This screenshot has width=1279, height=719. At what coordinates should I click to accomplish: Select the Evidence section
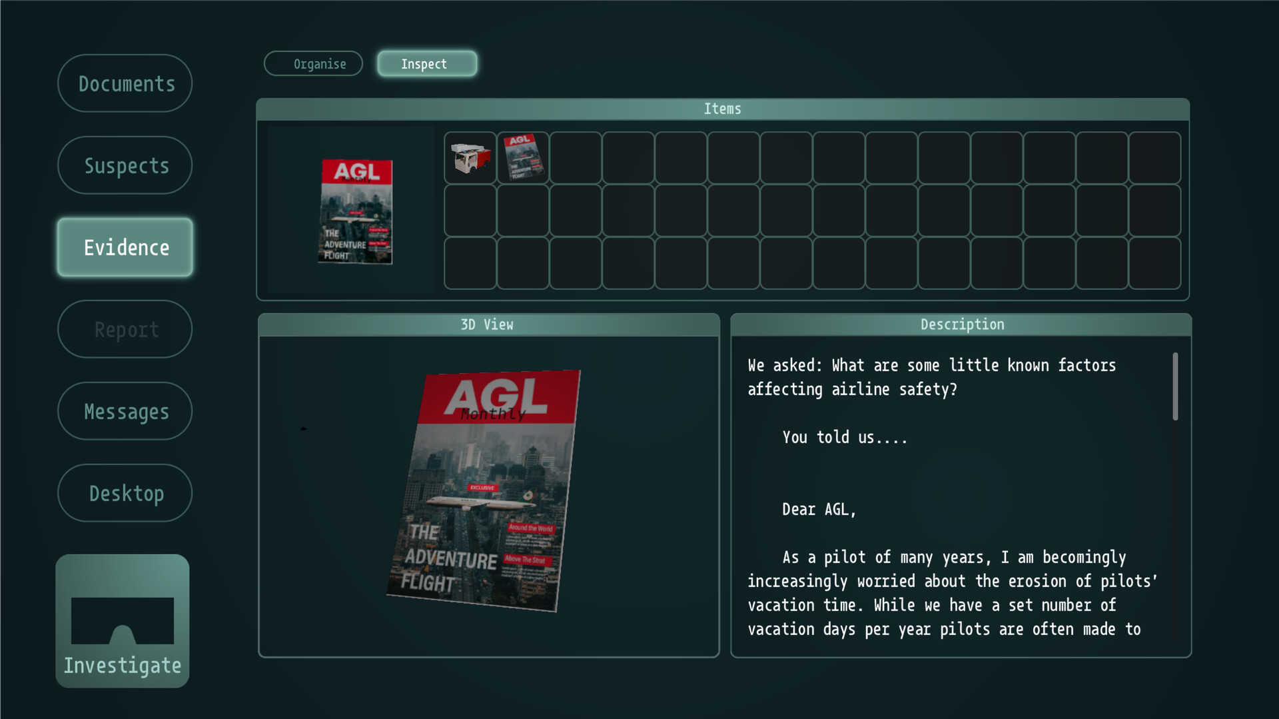click(125, 247)
